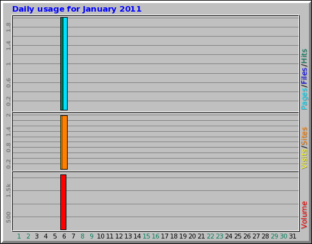Click day '15' on the x-axis

(146, 236)
